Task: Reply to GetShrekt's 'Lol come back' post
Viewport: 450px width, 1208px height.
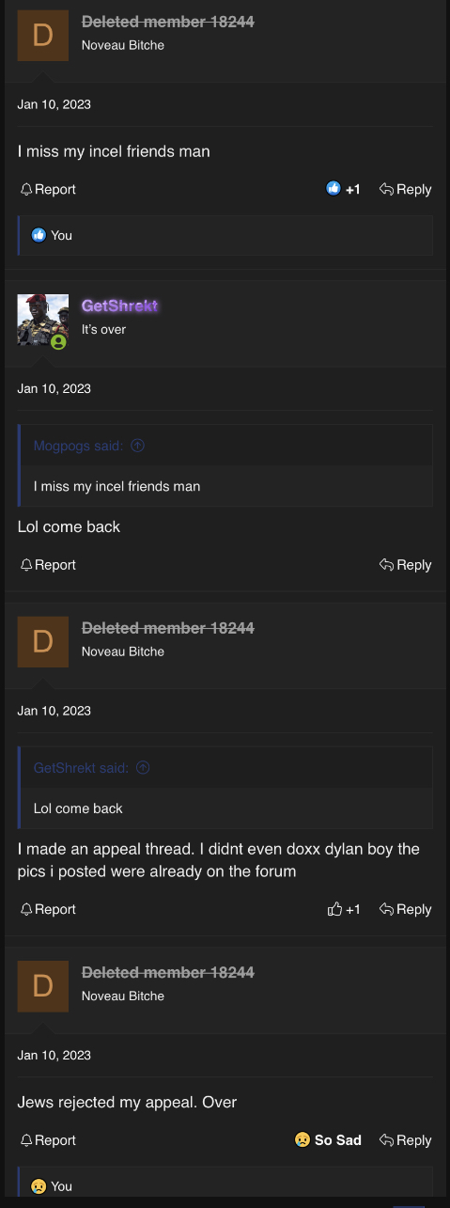Action: click(405, 565)
